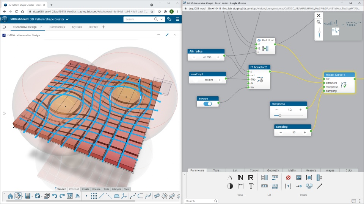Click the Redo arrow in CATIA toolbar

pos(62,196)
